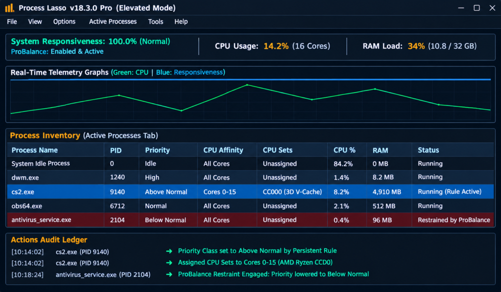The height and width of the screenshot is (292, 501).
Task: Click the [10:18:24] ledger timestamp
Action: click(27, 275)
